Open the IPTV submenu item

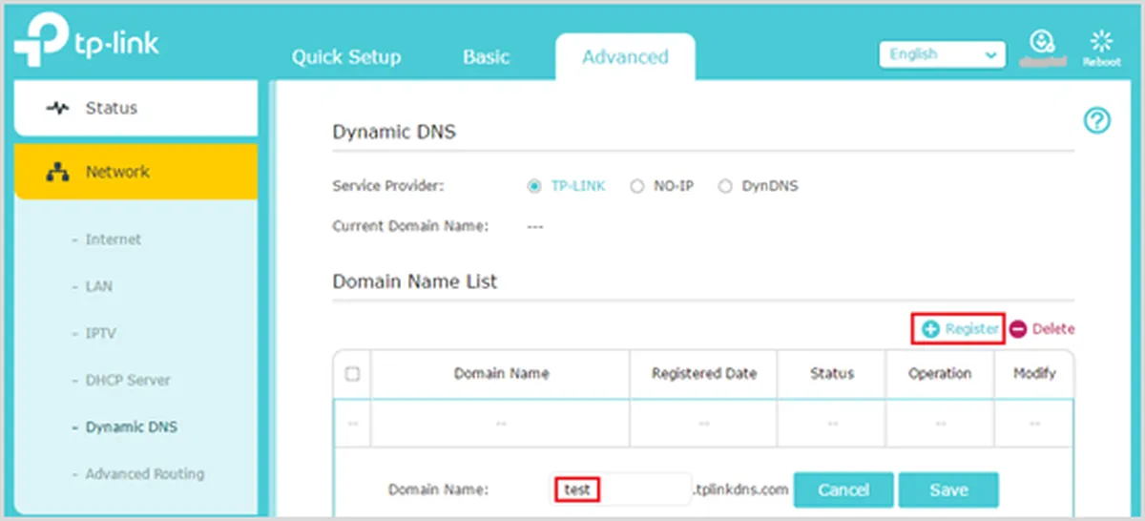point(100,333)
